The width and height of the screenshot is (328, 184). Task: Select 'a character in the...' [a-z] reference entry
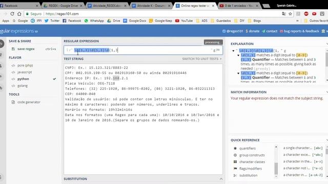click(303, 162)
